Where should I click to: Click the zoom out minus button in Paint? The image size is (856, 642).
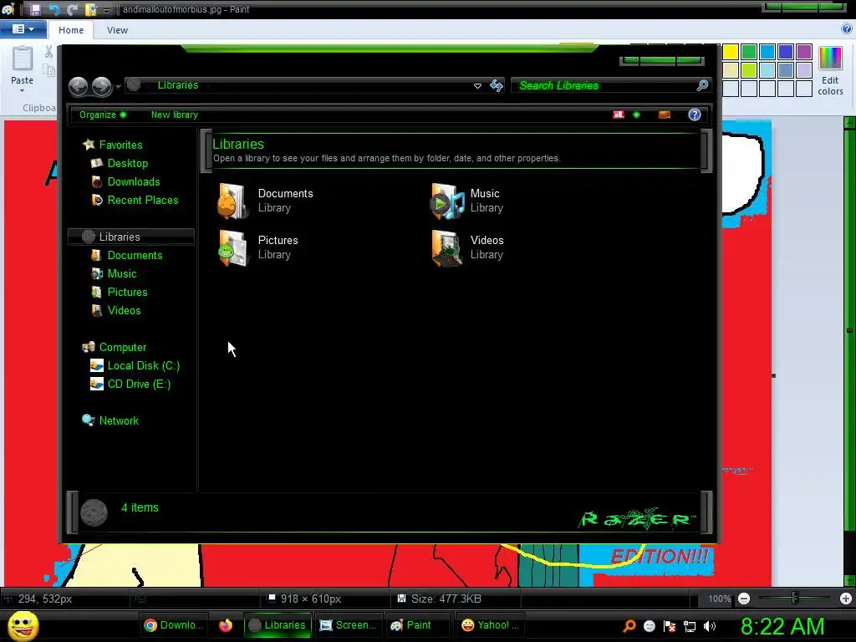(744, 599)
